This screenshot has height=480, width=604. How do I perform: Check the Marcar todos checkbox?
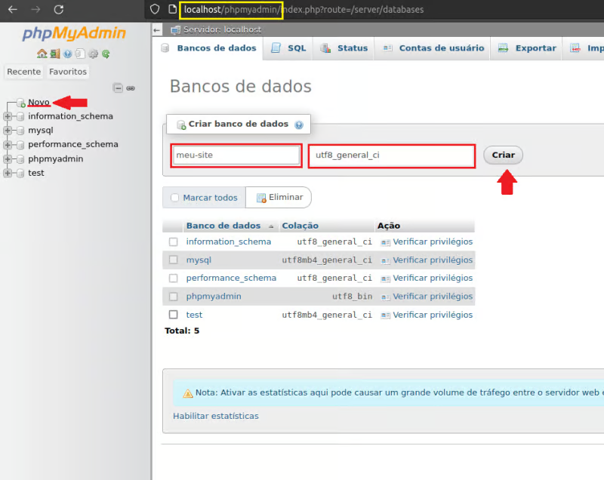[x=175, y=198]
